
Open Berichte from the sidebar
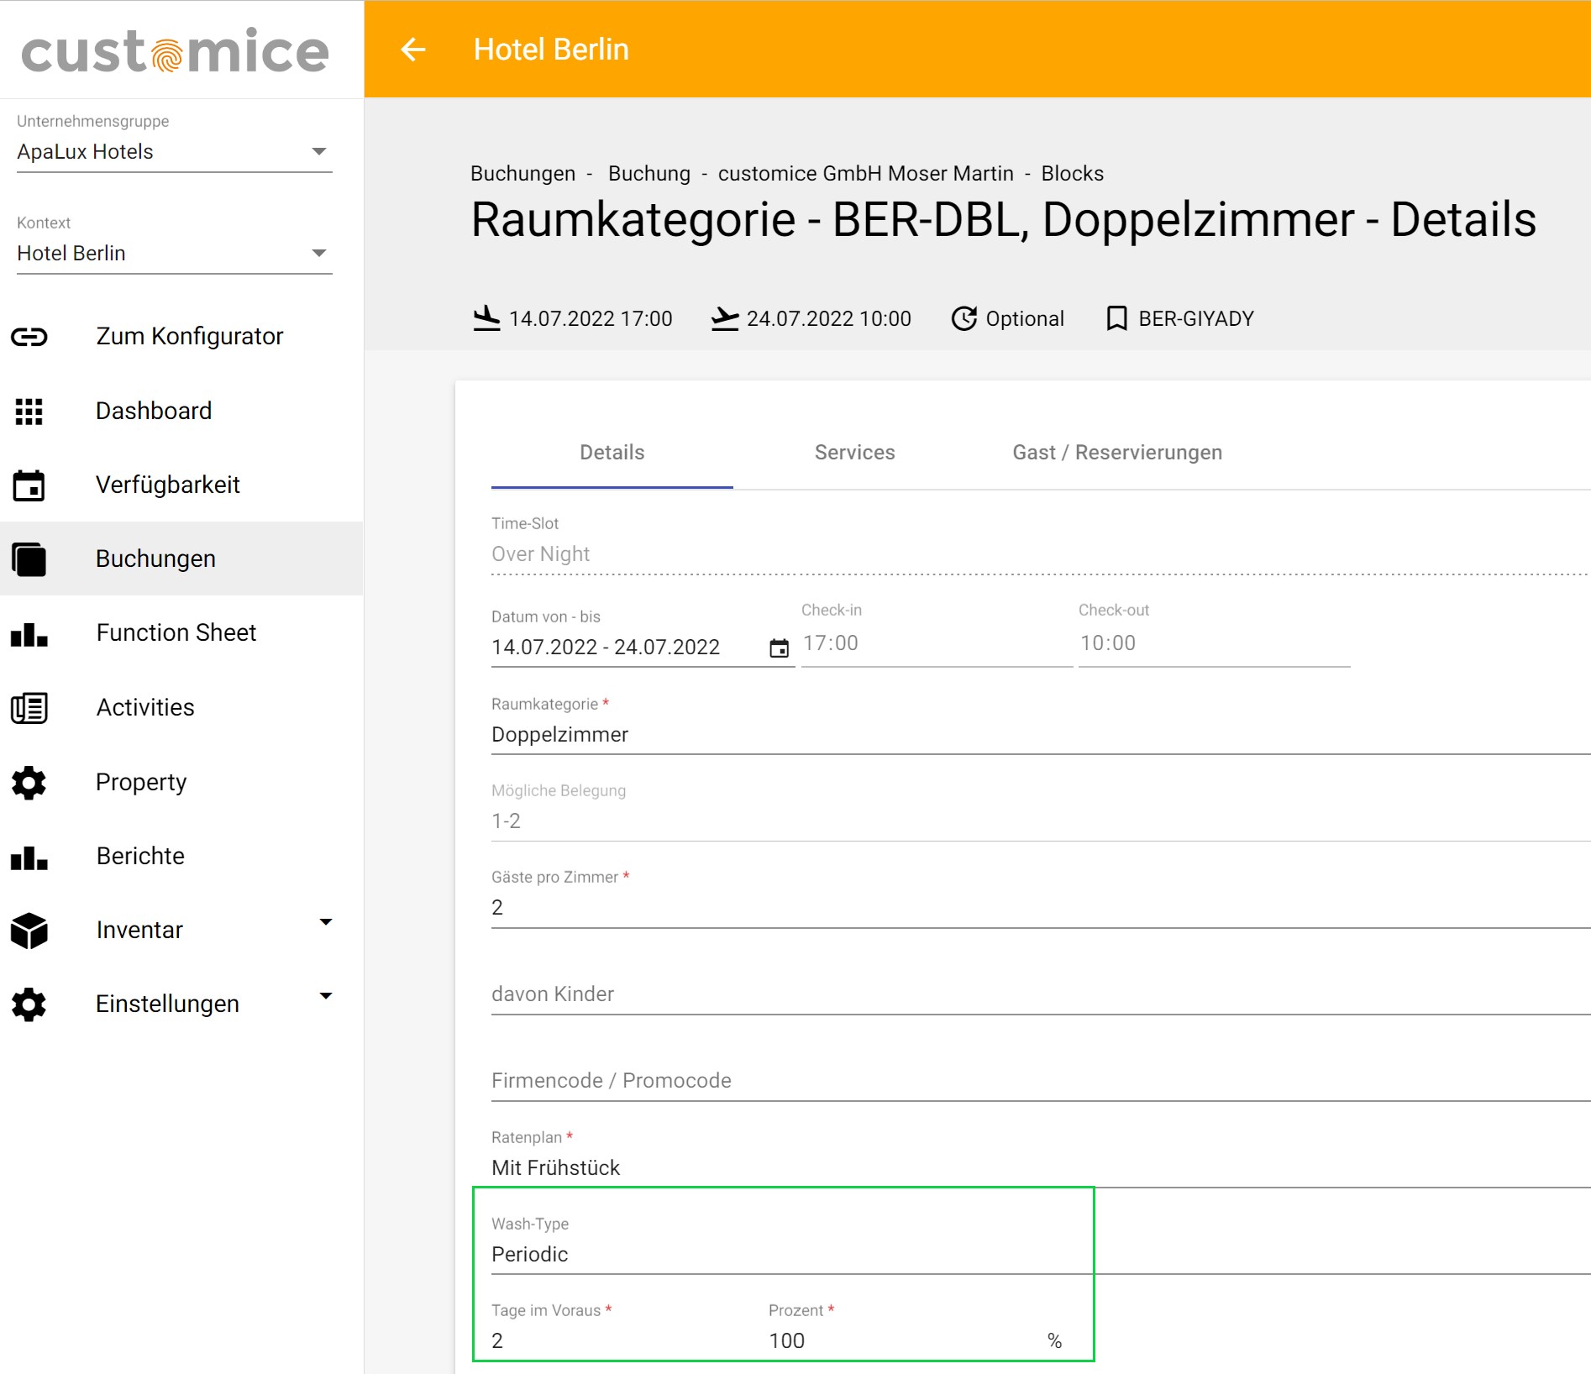[181, 857]
